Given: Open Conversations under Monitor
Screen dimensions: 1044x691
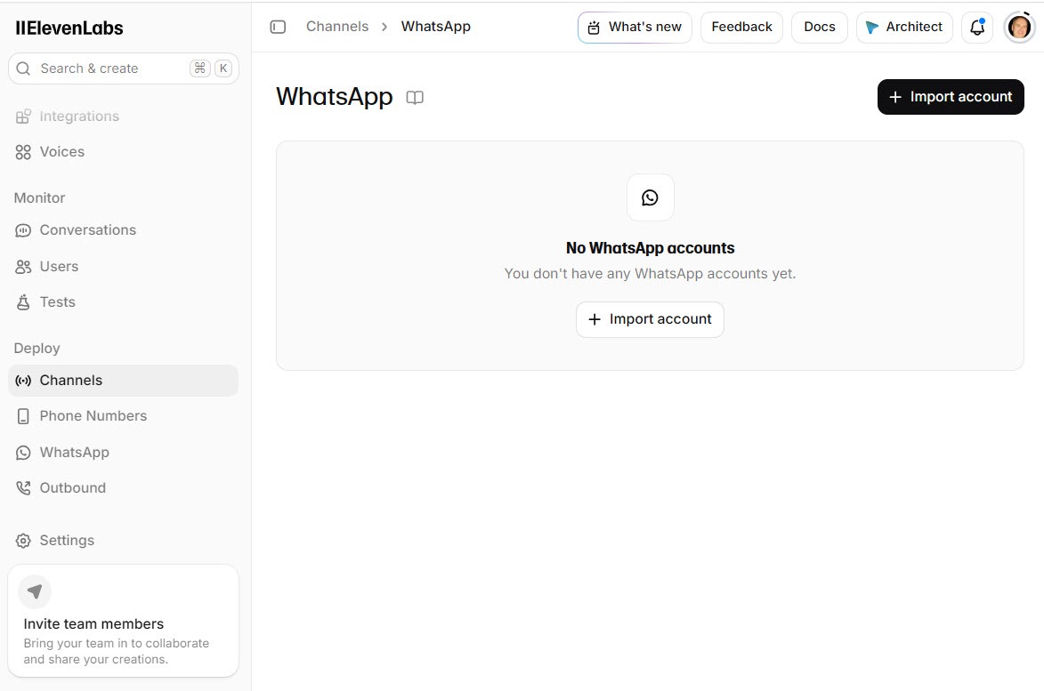Looking at the screenshot, I should click(x=123, y=230).
